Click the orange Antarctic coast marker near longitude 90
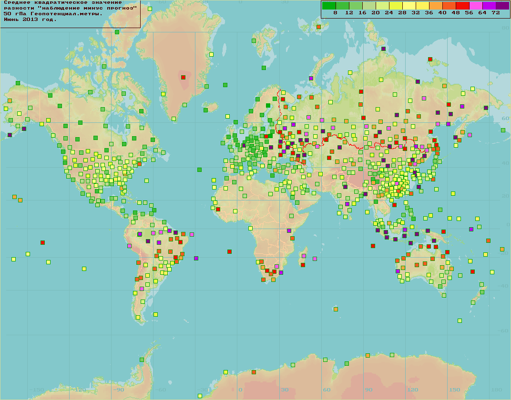 pos(368,355)
